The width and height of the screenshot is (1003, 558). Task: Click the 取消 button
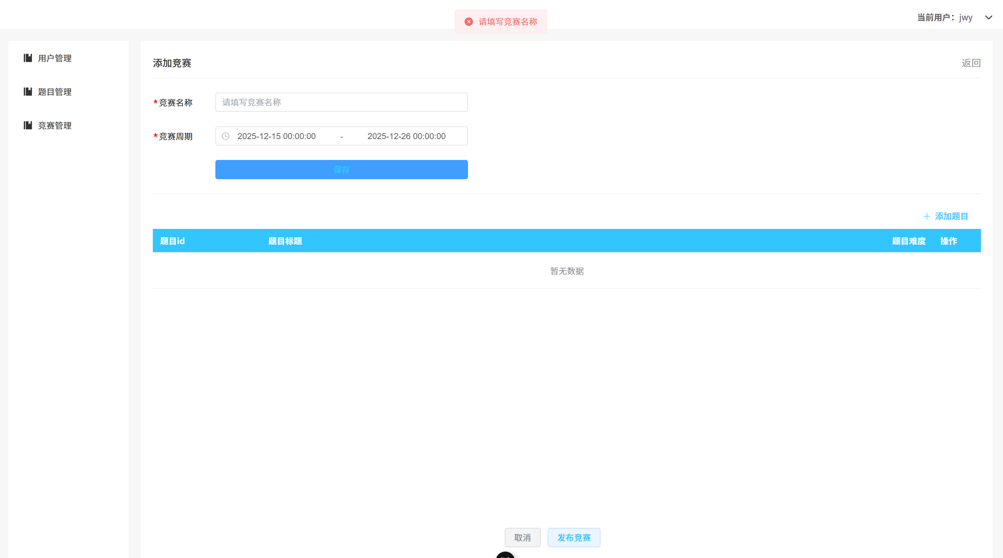click(x=523, y=538)
